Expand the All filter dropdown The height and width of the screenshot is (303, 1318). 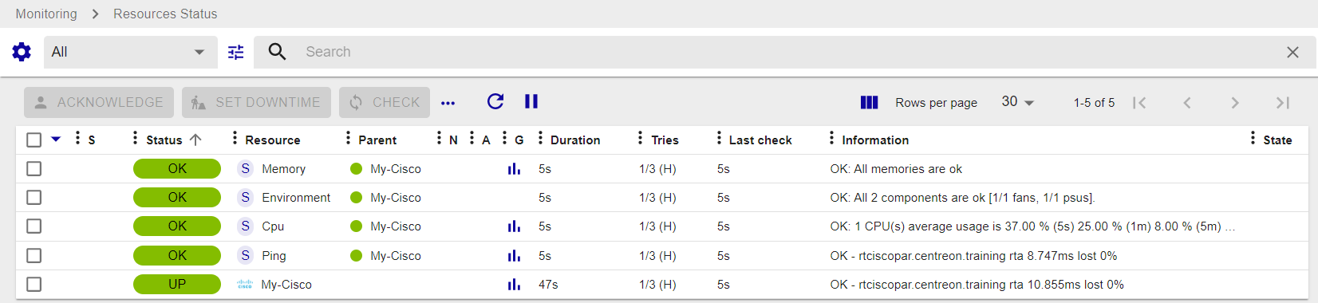click(x=130, y=52)
